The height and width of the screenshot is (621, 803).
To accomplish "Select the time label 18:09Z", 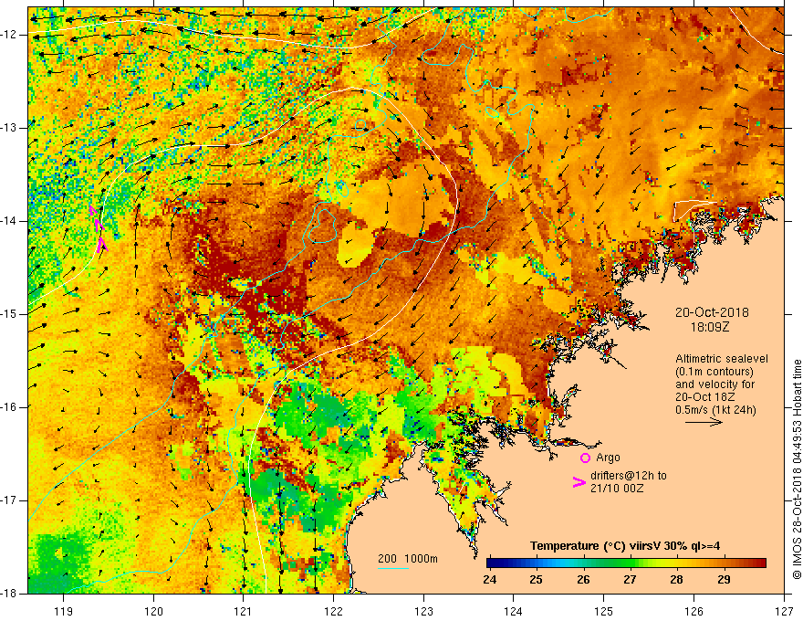I will tap(709, 327).
